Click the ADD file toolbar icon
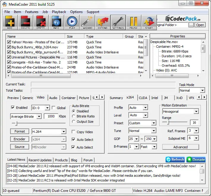211x196 pixels. click(x=10, y=23)
